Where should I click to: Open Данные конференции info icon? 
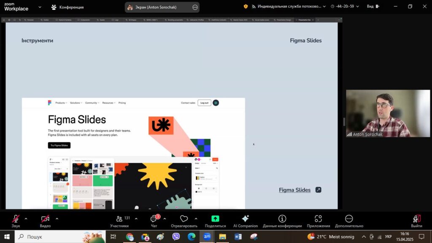[282, 219]
